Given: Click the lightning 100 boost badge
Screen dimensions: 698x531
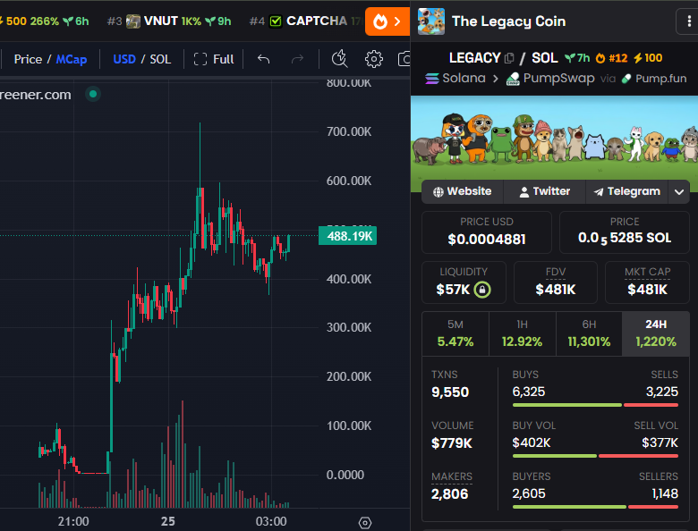Looking at the screenshot, I should [648, 58].
